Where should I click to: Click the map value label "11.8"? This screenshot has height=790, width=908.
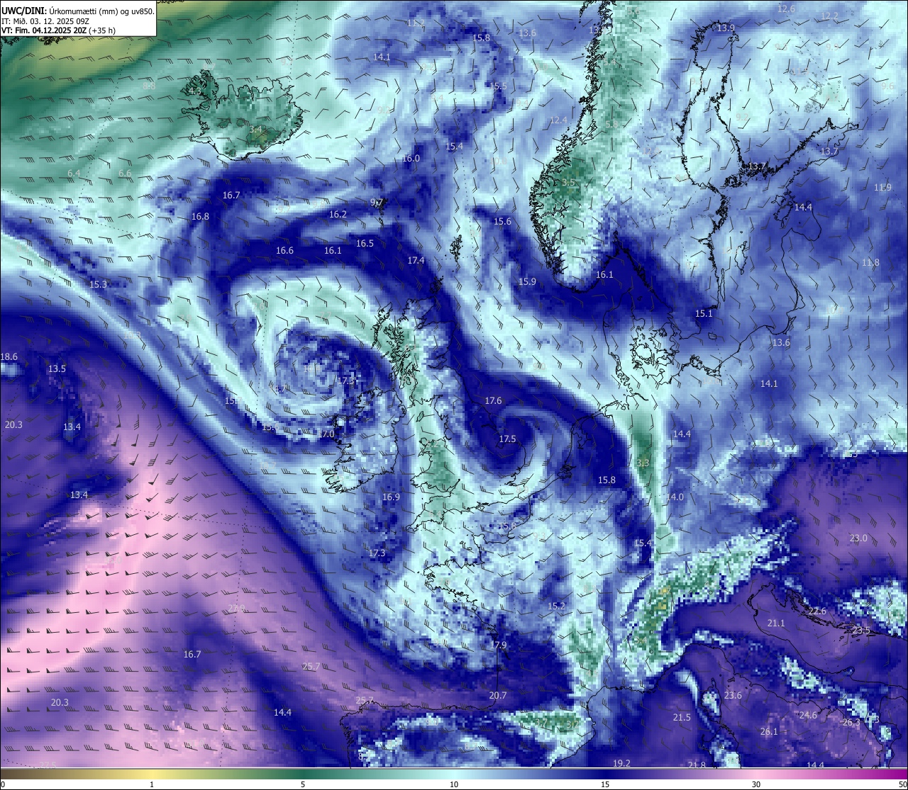click(870, 263)
